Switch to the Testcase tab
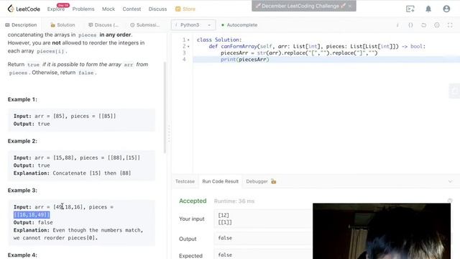 pos(185,181)
